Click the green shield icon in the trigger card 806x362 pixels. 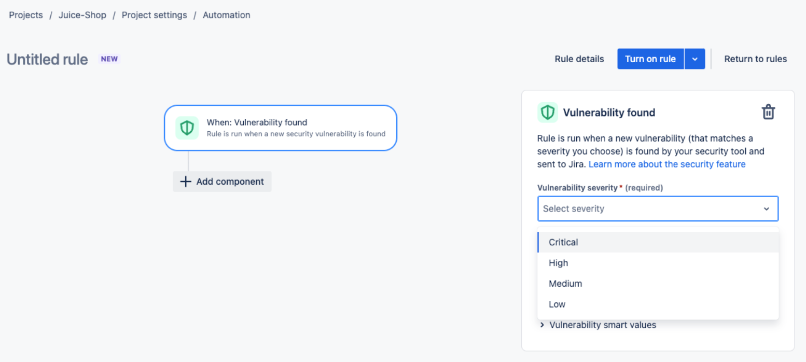pyautogui.click(x=187, y=128)
